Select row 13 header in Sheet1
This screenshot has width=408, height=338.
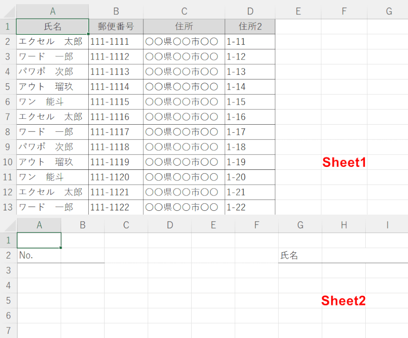click(8, 207)
